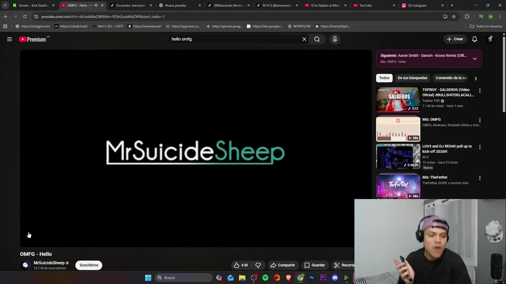Click the magnifier search button
Image resolution: width=506 pixels, height=284 pixels.
(317, 39)
